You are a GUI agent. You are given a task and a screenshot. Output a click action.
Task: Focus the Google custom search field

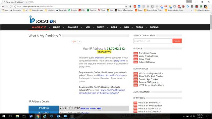tap(153, 41)
